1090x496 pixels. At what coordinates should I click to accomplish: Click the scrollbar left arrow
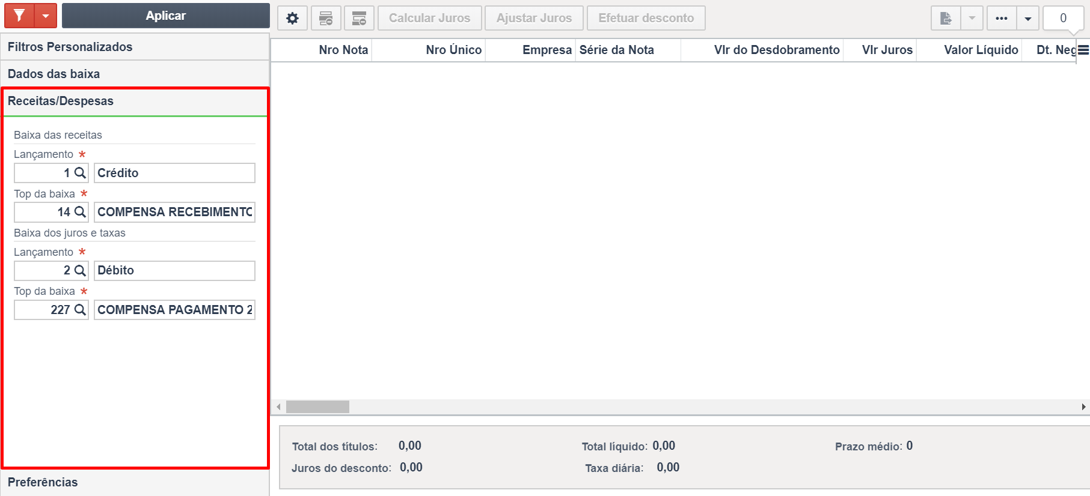coord(278,407)
